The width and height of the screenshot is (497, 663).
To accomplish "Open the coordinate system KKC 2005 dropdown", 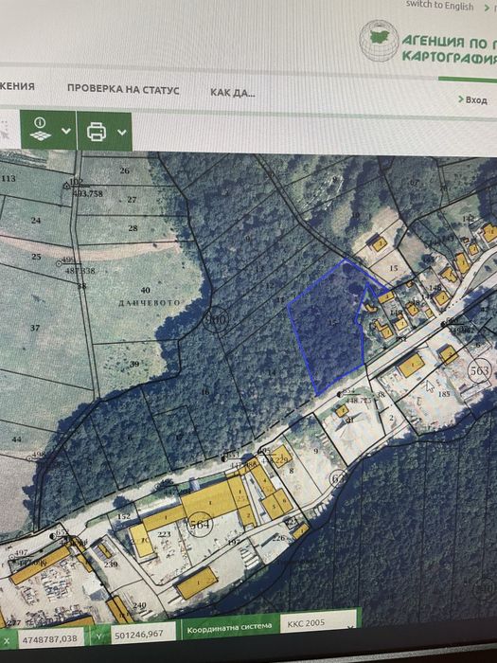I will point(318,623).
